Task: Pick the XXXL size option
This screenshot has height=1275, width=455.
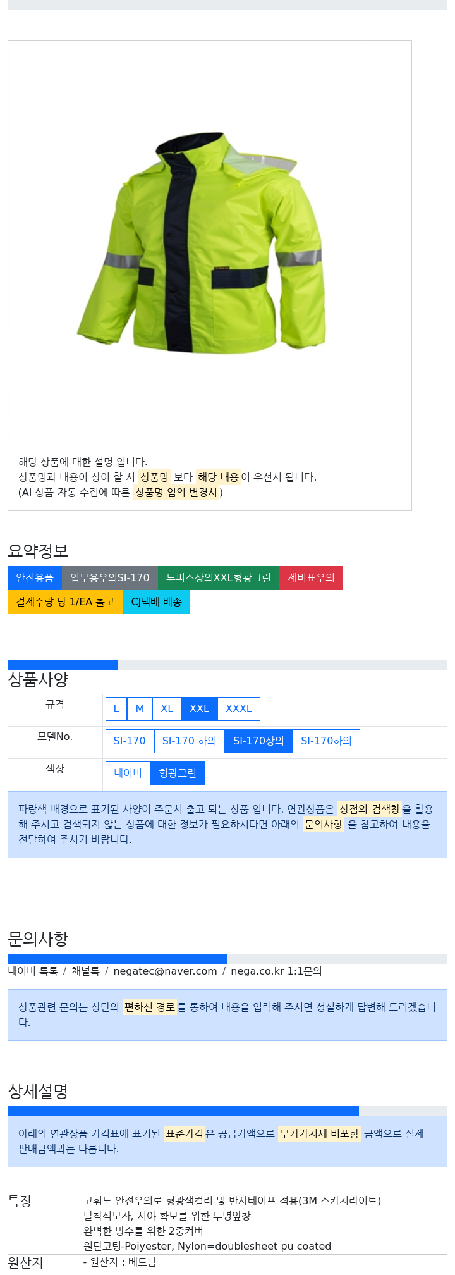Action: 239,709
